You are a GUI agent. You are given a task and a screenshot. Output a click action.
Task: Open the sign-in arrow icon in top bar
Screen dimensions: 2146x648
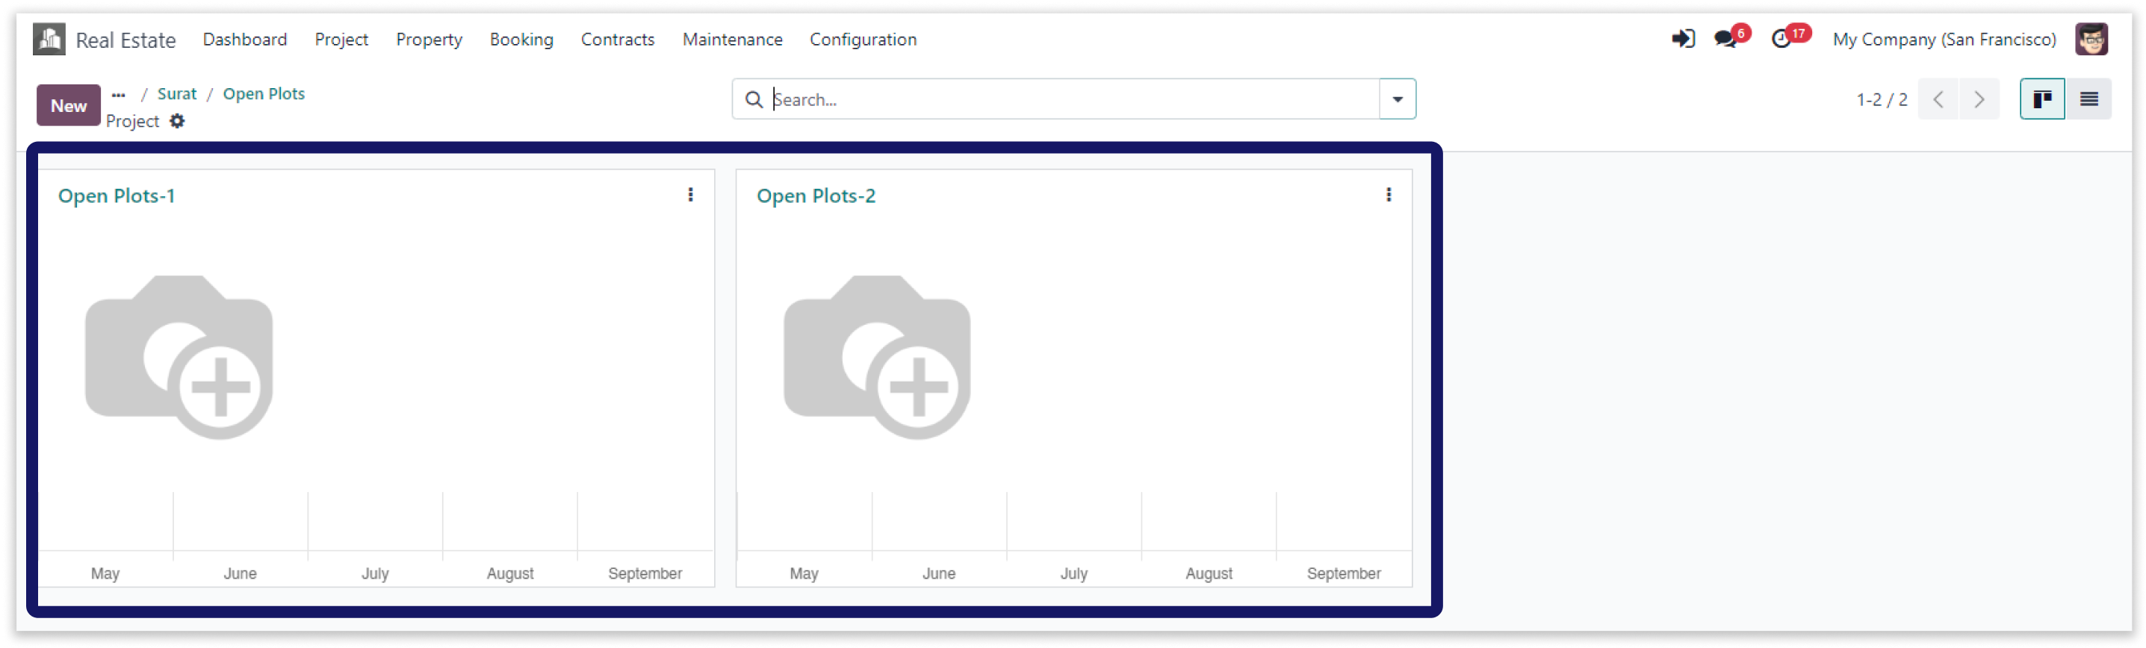pyautogui.click(x=1683, y=38)
